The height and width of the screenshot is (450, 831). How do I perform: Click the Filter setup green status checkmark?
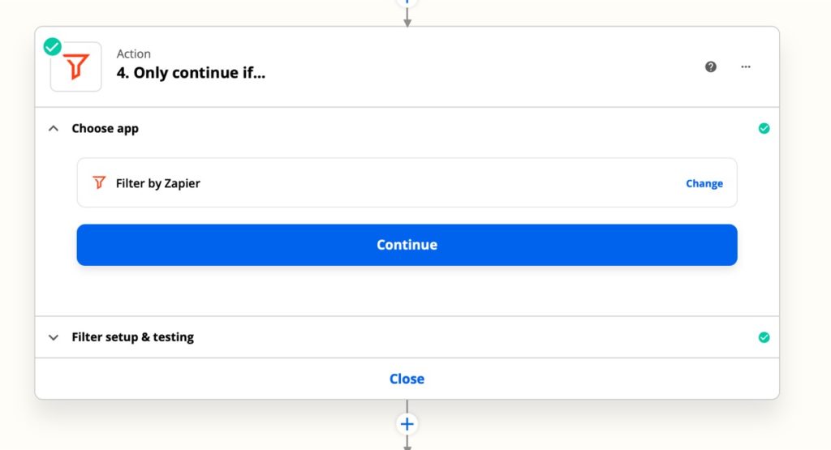tap(764, 337)
